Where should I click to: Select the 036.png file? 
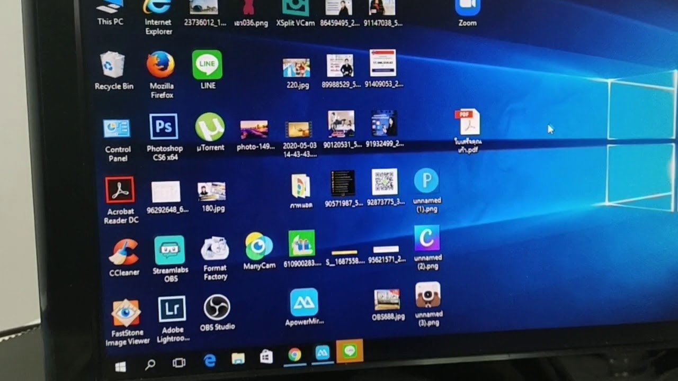[x=251, y=14]
